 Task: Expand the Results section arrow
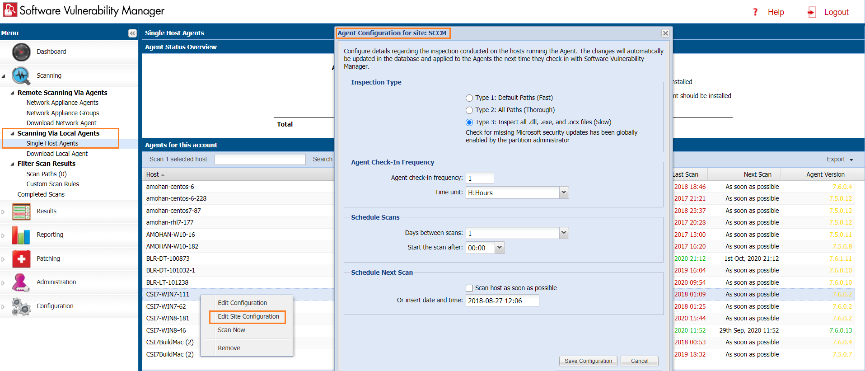point(3,212)
